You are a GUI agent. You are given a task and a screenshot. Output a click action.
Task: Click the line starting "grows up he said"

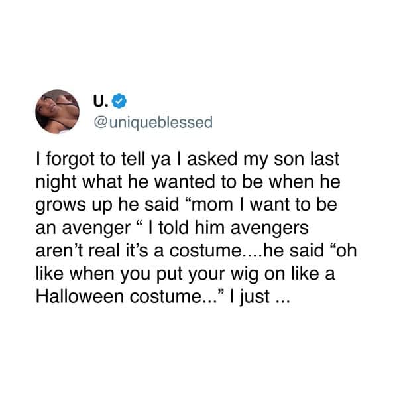point(186,205)
